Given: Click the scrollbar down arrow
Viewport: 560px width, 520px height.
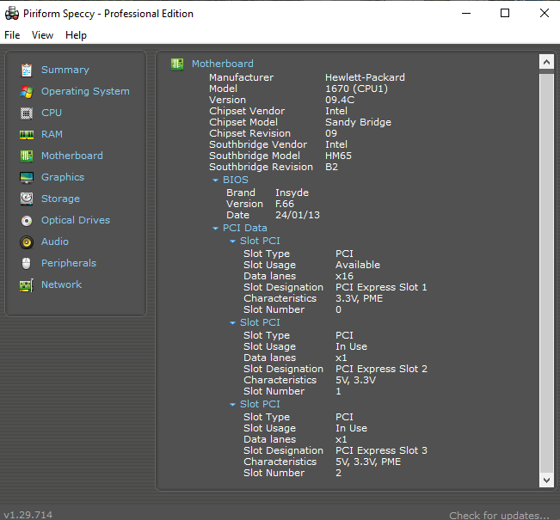Looking at the screenshot, I should pos(545,481).
